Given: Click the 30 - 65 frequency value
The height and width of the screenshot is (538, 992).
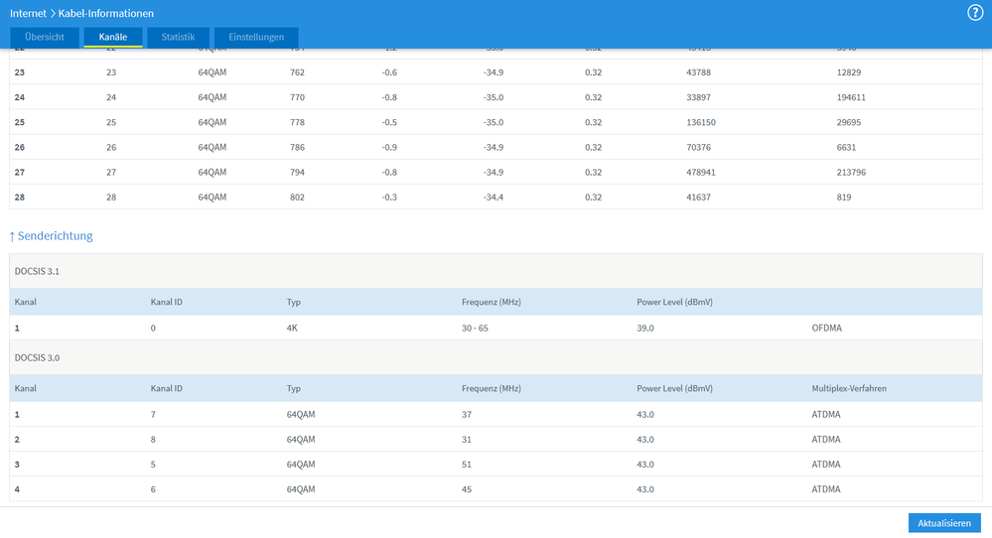Looking at the screenshot, I should pos(475,328).
